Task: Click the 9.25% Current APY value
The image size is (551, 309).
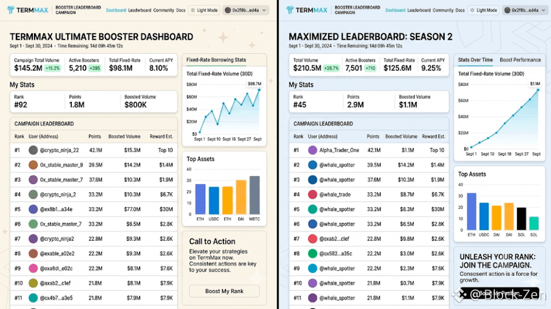Action: pyautogui.click(x=431, y=68)
